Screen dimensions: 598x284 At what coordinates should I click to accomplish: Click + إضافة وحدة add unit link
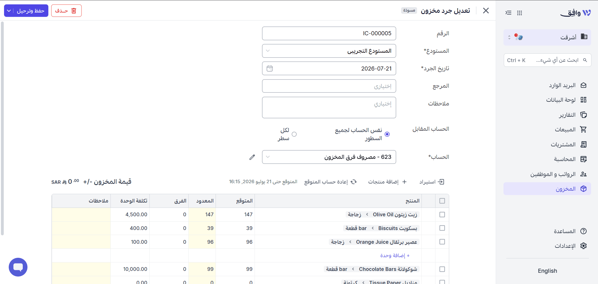coord(395,256)
